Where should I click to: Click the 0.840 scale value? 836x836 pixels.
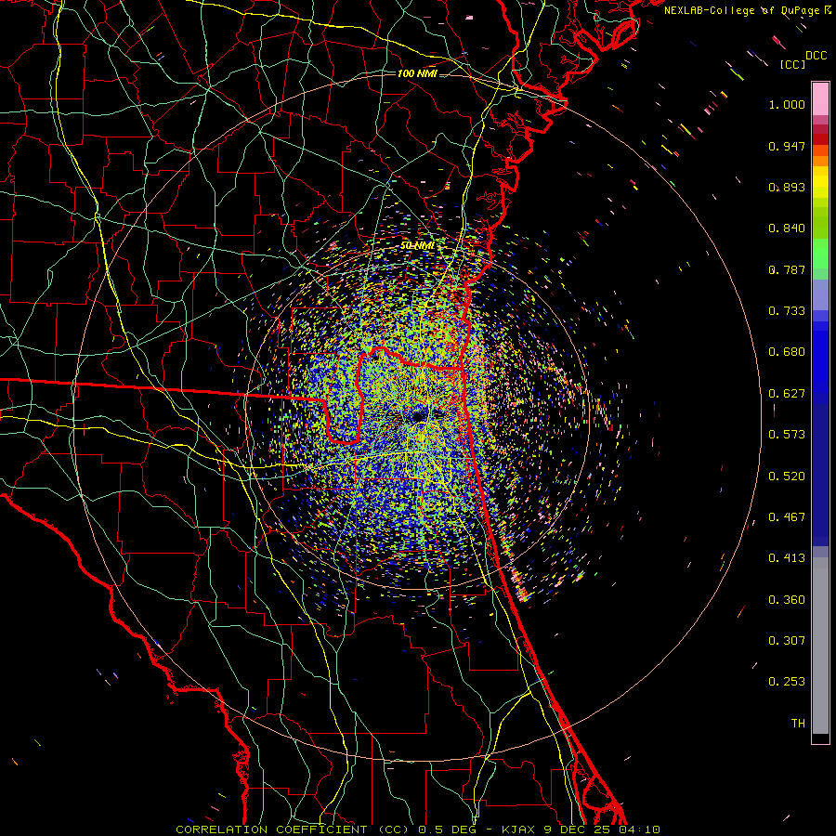pos(787,229)
